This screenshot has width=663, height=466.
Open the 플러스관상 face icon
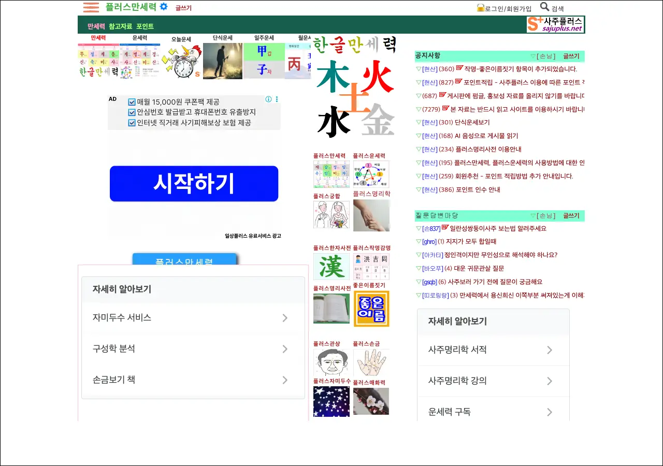(x=331, y=362)
